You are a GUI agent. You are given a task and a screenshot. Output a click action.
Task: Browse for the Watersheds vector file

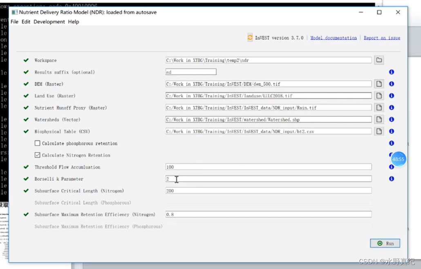379,119
